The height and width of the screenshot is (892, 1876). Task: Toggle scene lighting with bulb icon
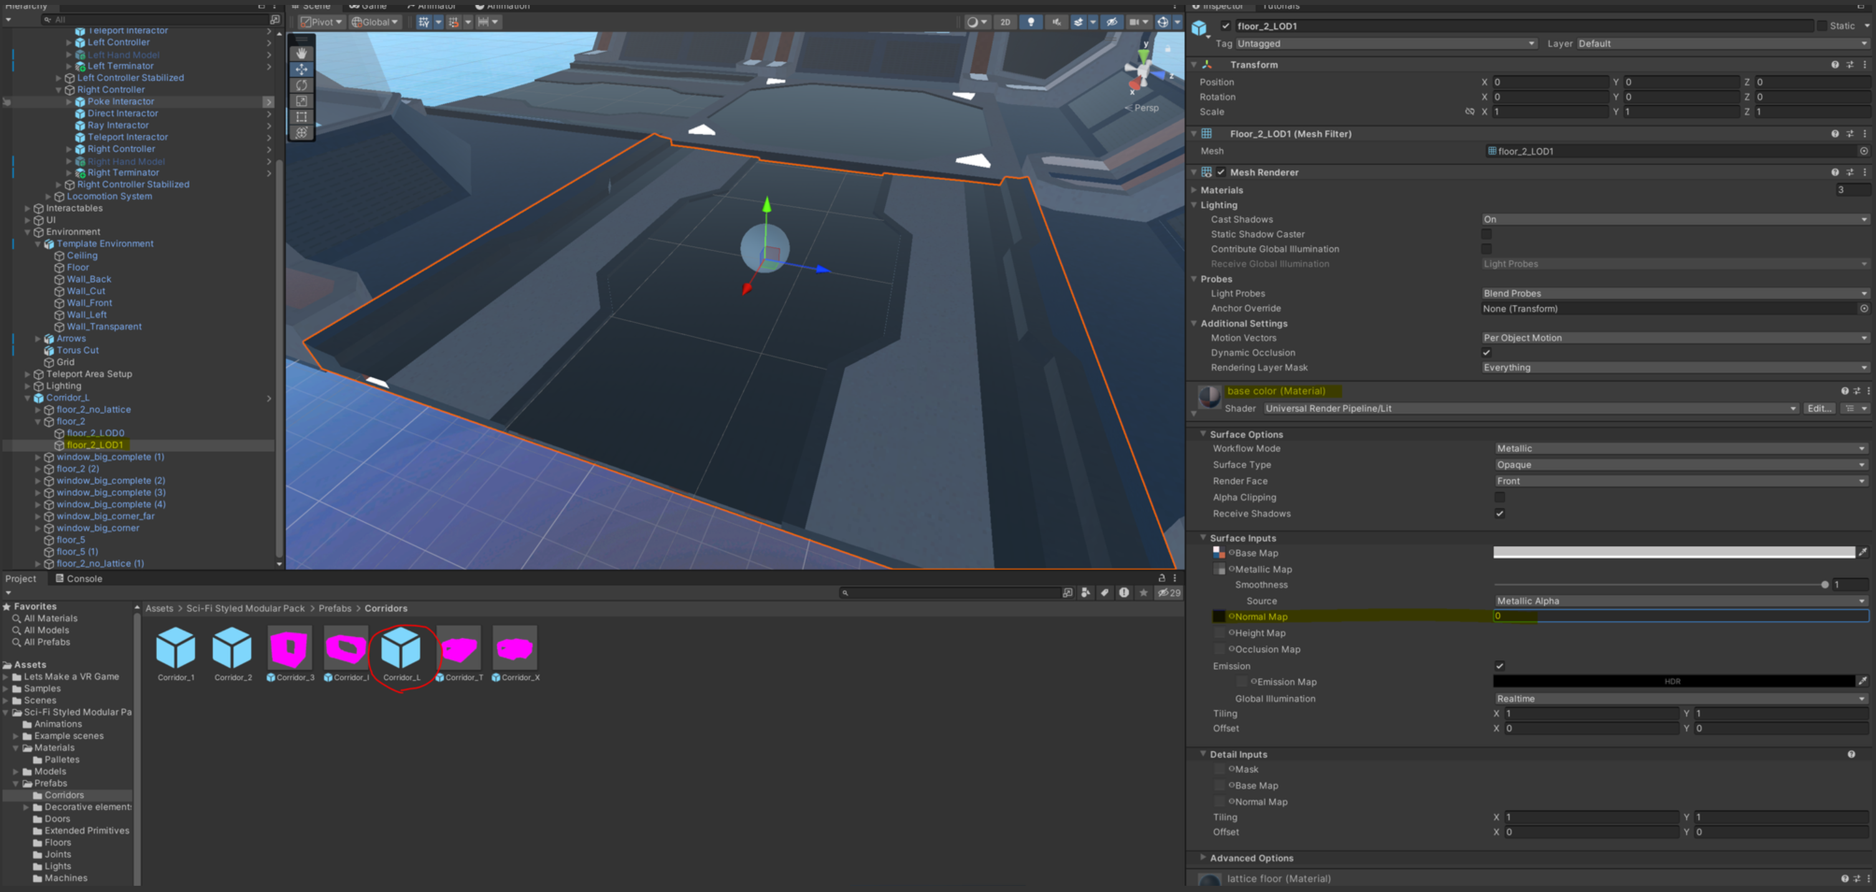click(1030, 22)
